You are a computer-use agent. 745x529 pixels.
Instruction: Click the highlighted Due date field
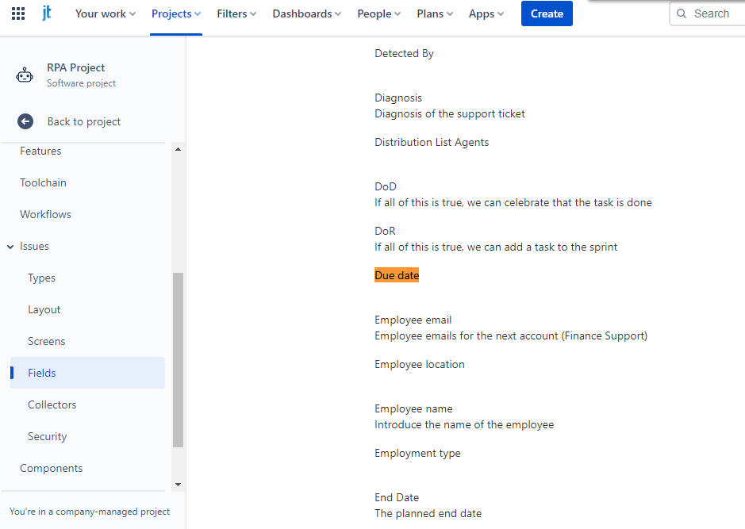[397, 275]
